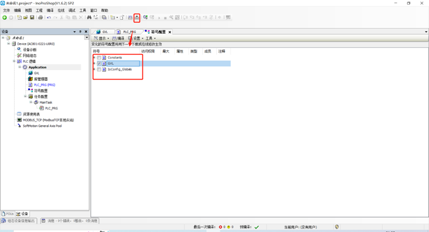
Task: Switch to the GVL editor tab
Action: click(x=103, y=32)
